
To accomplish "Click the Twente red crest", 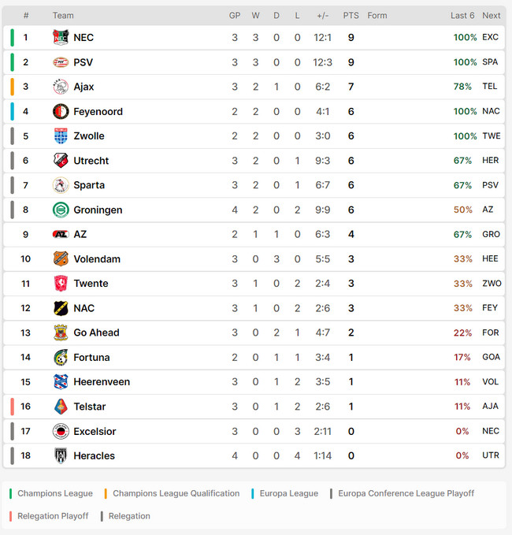I will click(x=61, y=284).
